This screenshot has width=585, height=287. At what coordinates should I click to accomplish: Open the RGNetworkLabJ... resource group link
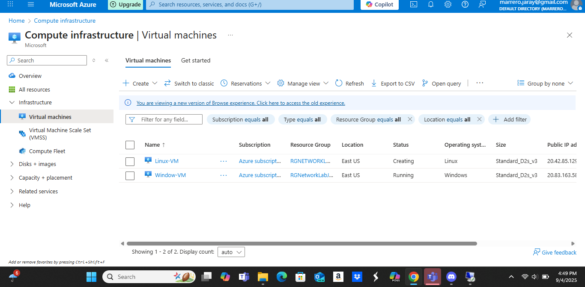(312, 175)
